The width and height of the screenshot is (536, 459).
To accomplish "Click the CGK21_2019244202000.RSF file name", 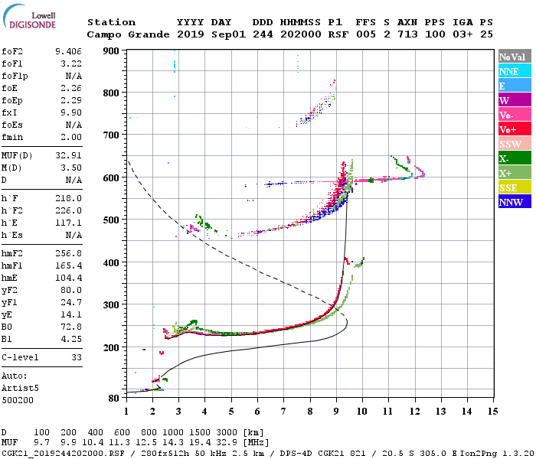I will coord(63,454).
